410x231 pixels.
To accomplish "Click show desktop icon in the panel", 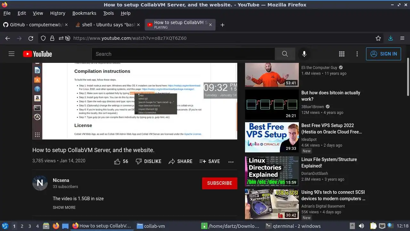I will coord(65,226).
